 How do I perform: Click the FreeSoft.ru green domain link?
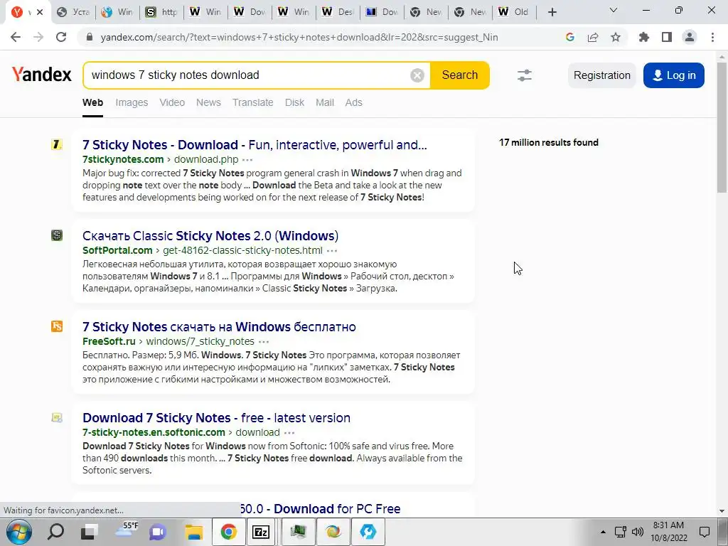point(109,341)
